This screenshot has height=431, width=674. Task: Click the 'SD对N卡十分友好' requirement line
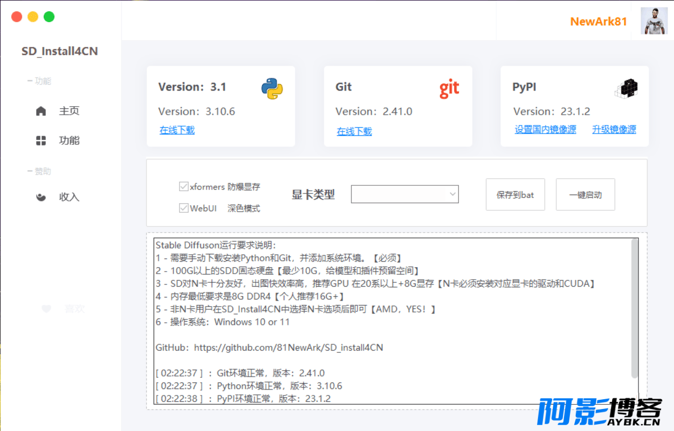point(375,283)
